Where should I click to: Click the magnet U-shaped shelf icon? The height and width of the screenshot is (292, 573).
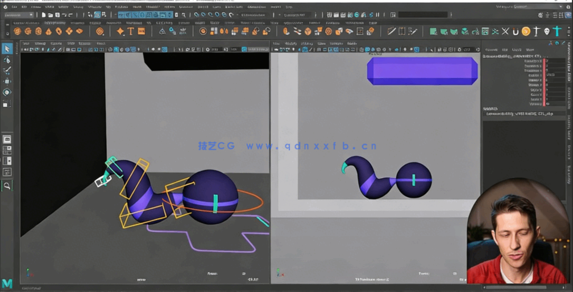[x=516, y=32]
